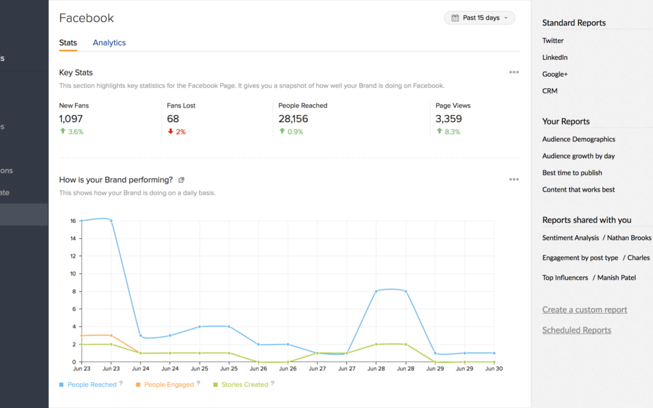This screenshot has height=408, width=653.
Task: Click green up arrow beside 3.6%
Action: [63, 131]
